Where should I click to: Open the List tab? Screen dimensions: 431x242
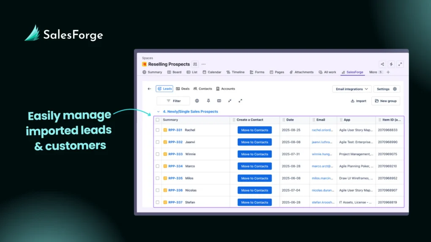click(192, 72)
